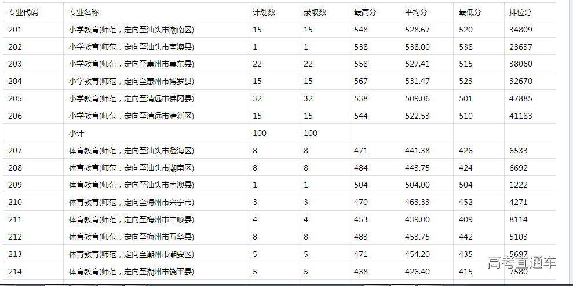Select the 最低分 column header
This screenshot has height=286, width=573.
[x=470, y=12]
